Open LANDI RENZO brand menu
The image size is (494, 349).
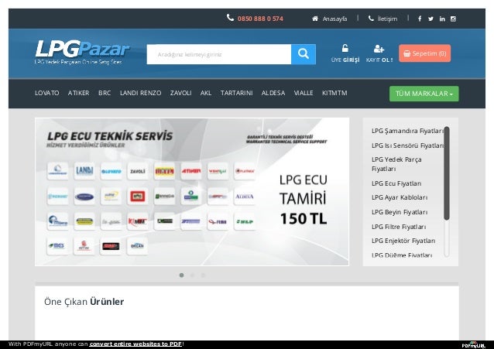tap(140, 93)
